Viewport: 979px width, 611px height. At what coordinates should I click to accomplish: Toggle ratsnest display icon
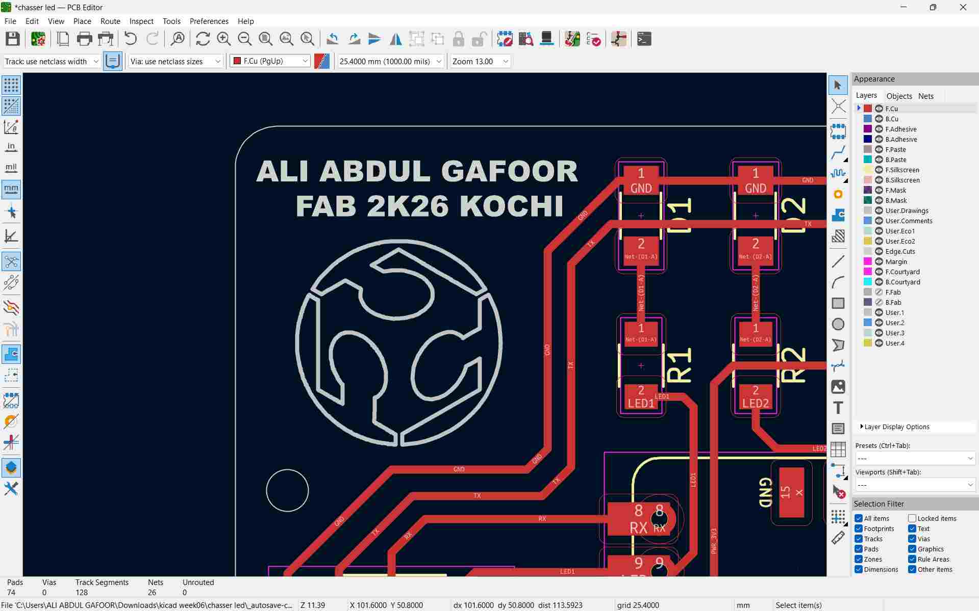pyautogui.click(x=11, y=262)
